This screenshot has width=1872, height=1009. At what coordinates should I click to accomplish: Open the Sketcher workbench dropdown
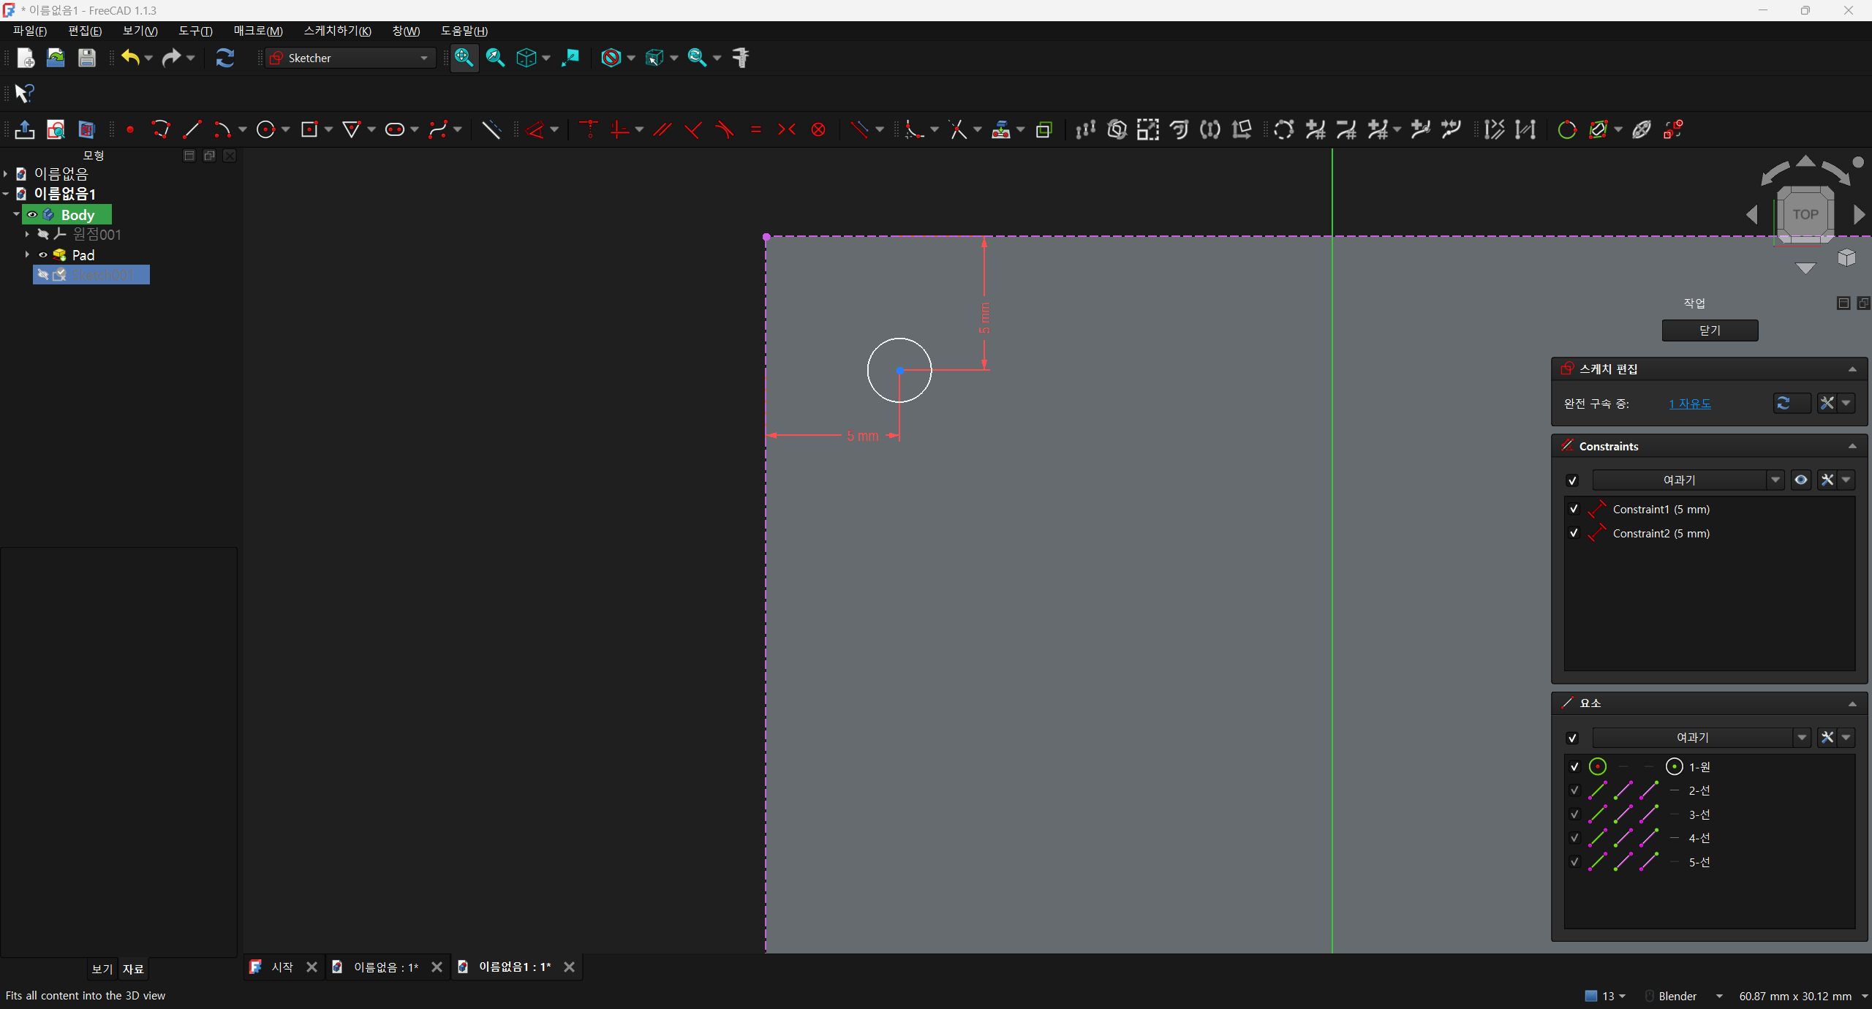(351, 58)
